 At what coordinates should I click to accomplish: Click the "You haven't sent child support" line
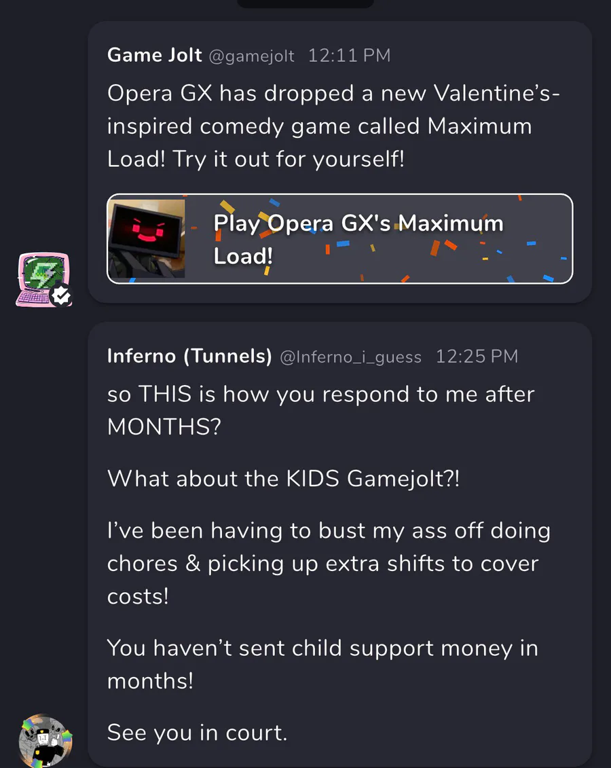[322, 648]
